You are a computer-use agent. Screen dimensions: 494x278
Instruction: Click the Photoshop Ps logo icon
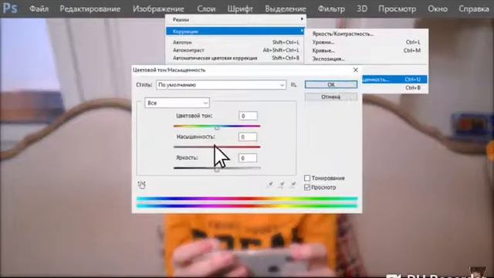10,8
